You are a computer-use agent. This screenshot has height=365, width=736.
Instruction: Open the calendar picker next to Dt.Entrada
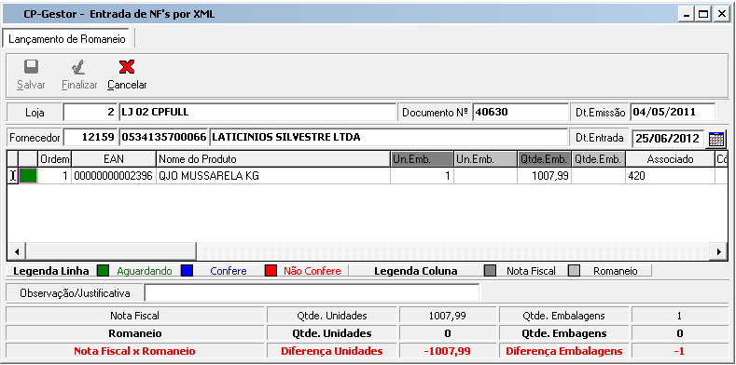[716, 139]
